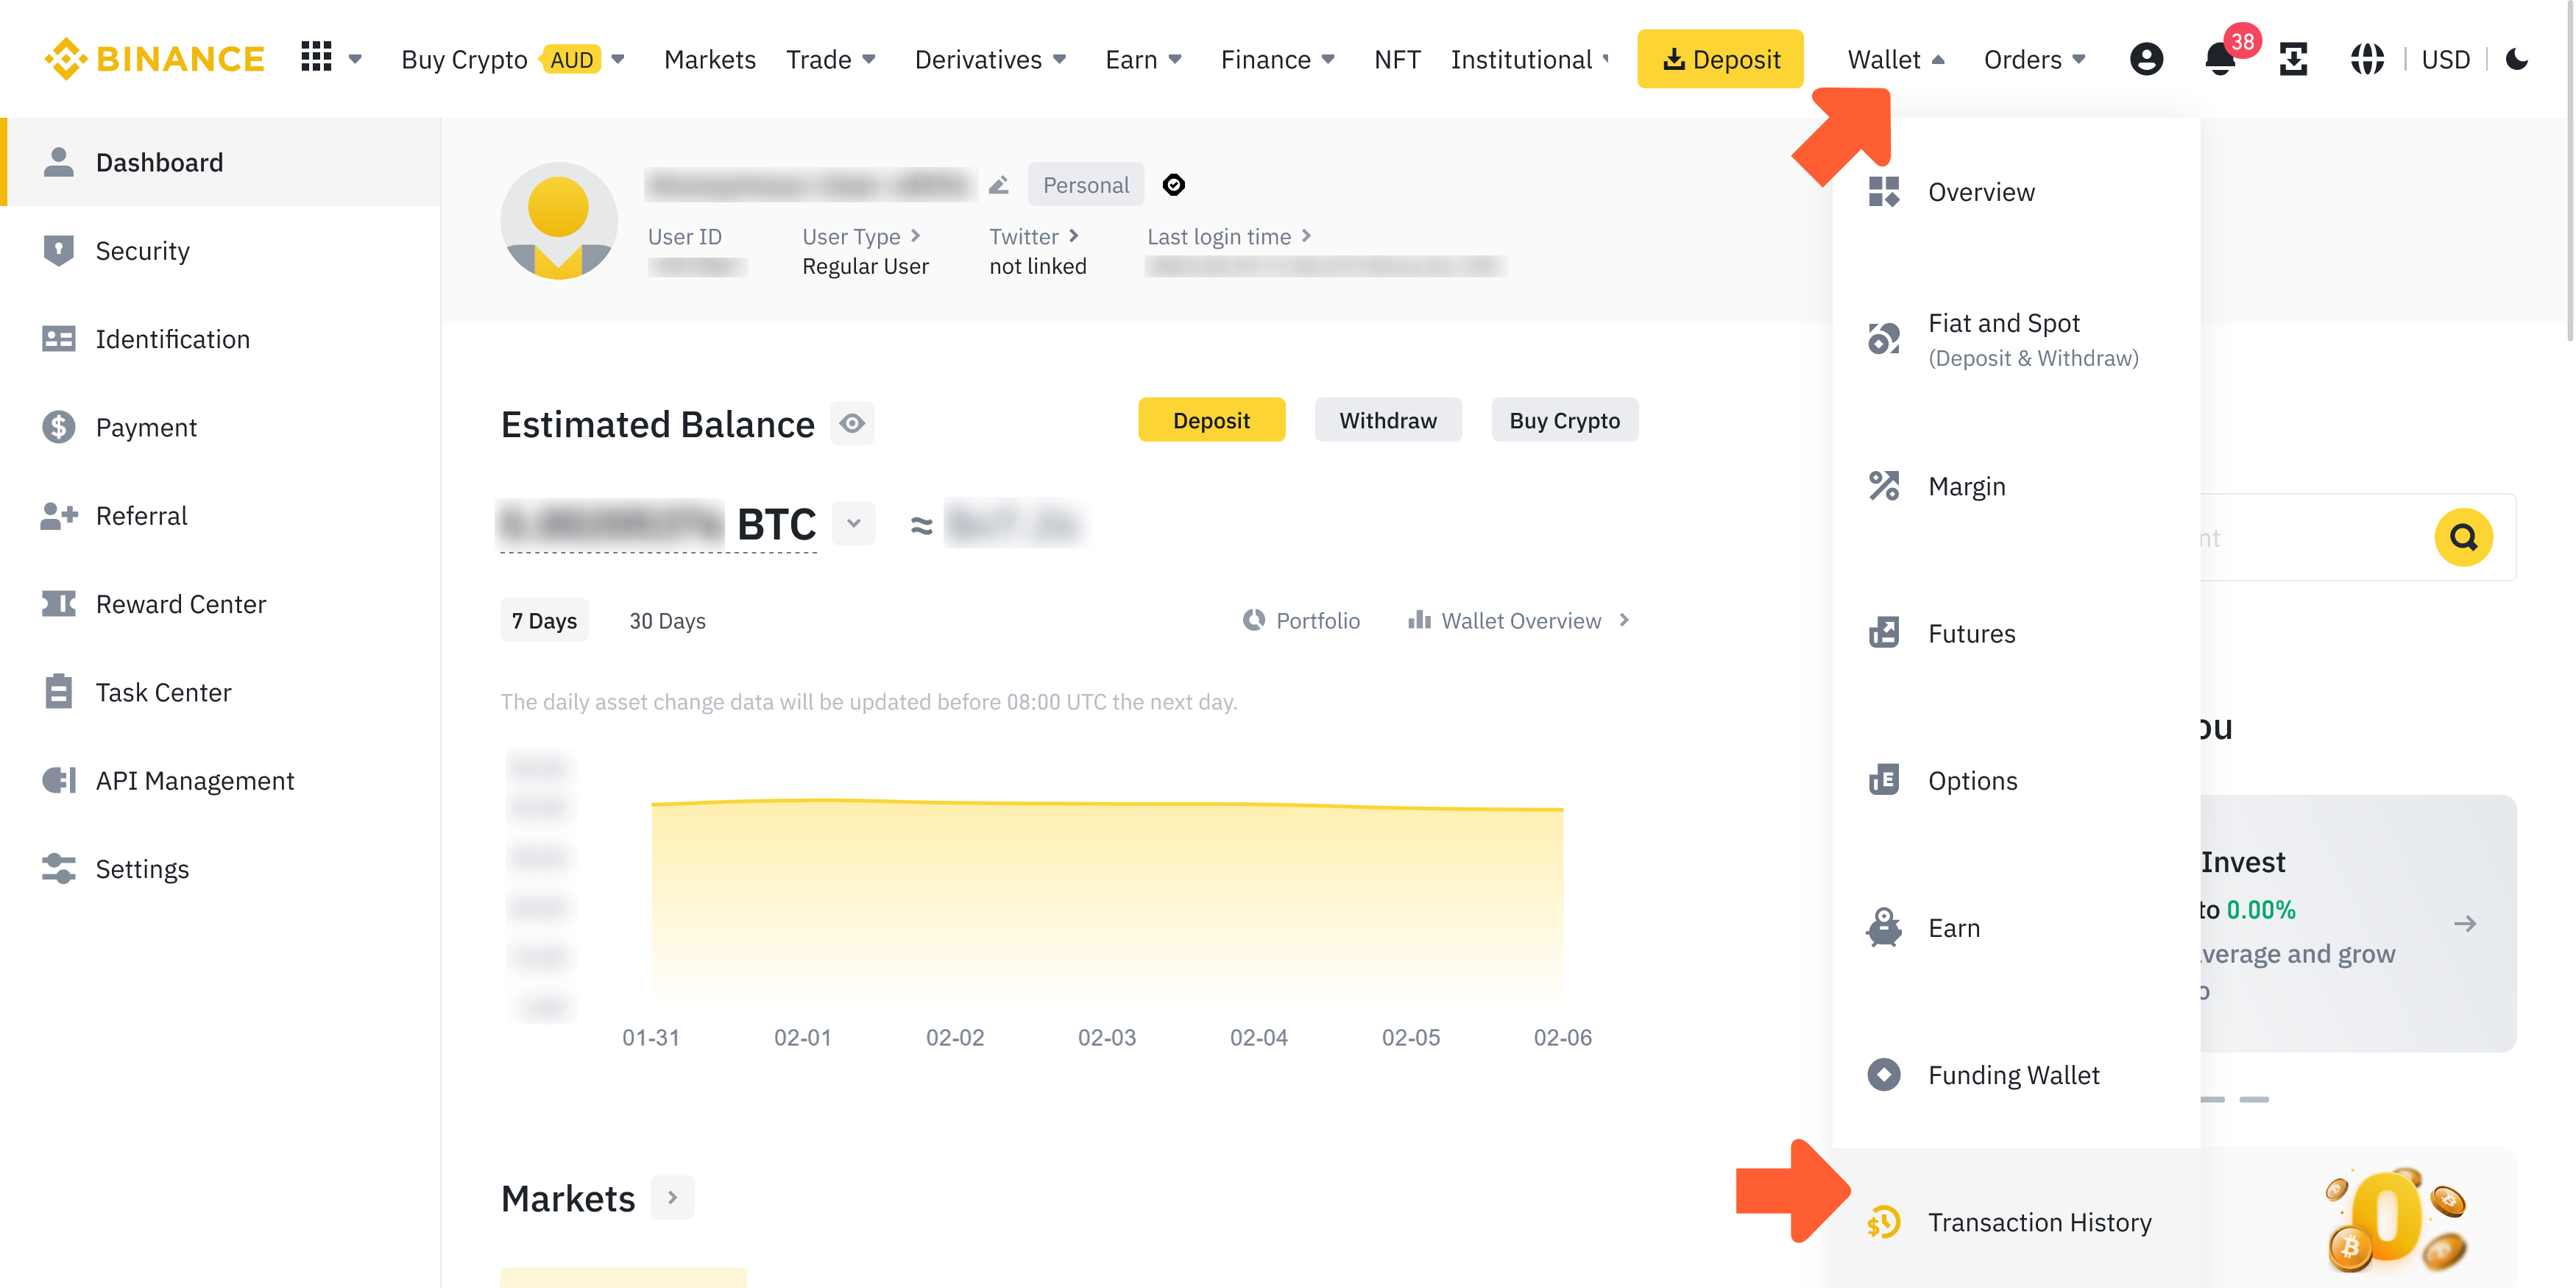The width and height of the screenshot is (2576, 1288).
Task: Open Security in the left sidebar
Action: [142, 251]
